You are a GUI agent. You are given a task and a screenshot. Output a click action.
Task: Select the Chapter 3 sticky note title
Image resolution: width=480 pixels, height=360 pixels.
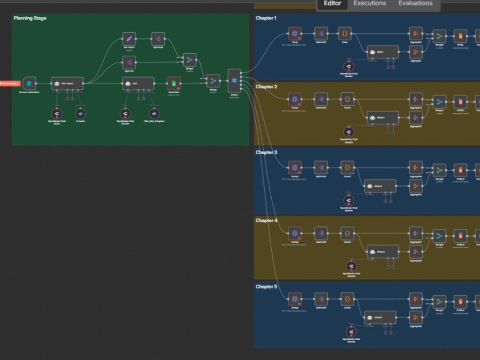[266, 152]
